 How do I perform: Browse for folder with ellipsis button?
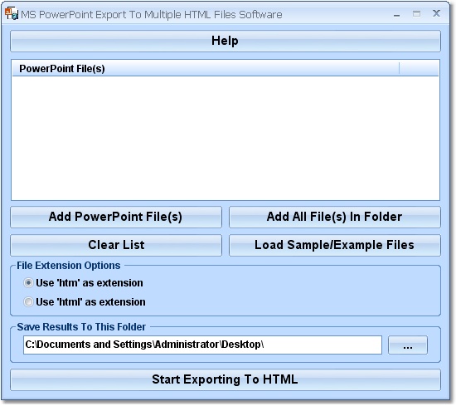click(408, 345)
